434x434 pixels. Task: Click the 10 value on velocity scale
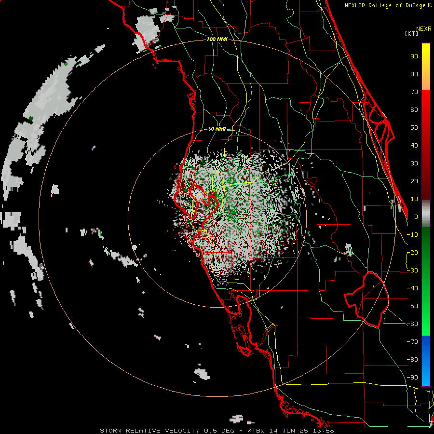pos(414,199)
